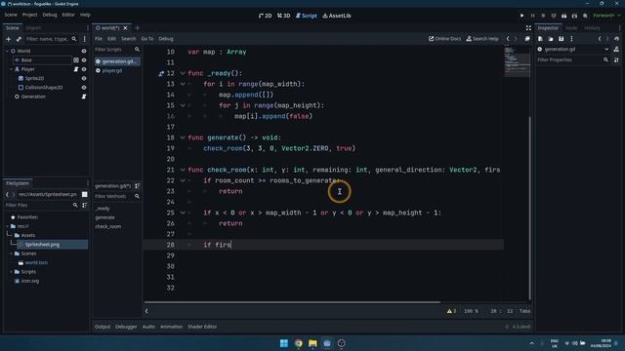
Task: Collapse the Player node children
Action: (x=11, y=69)
